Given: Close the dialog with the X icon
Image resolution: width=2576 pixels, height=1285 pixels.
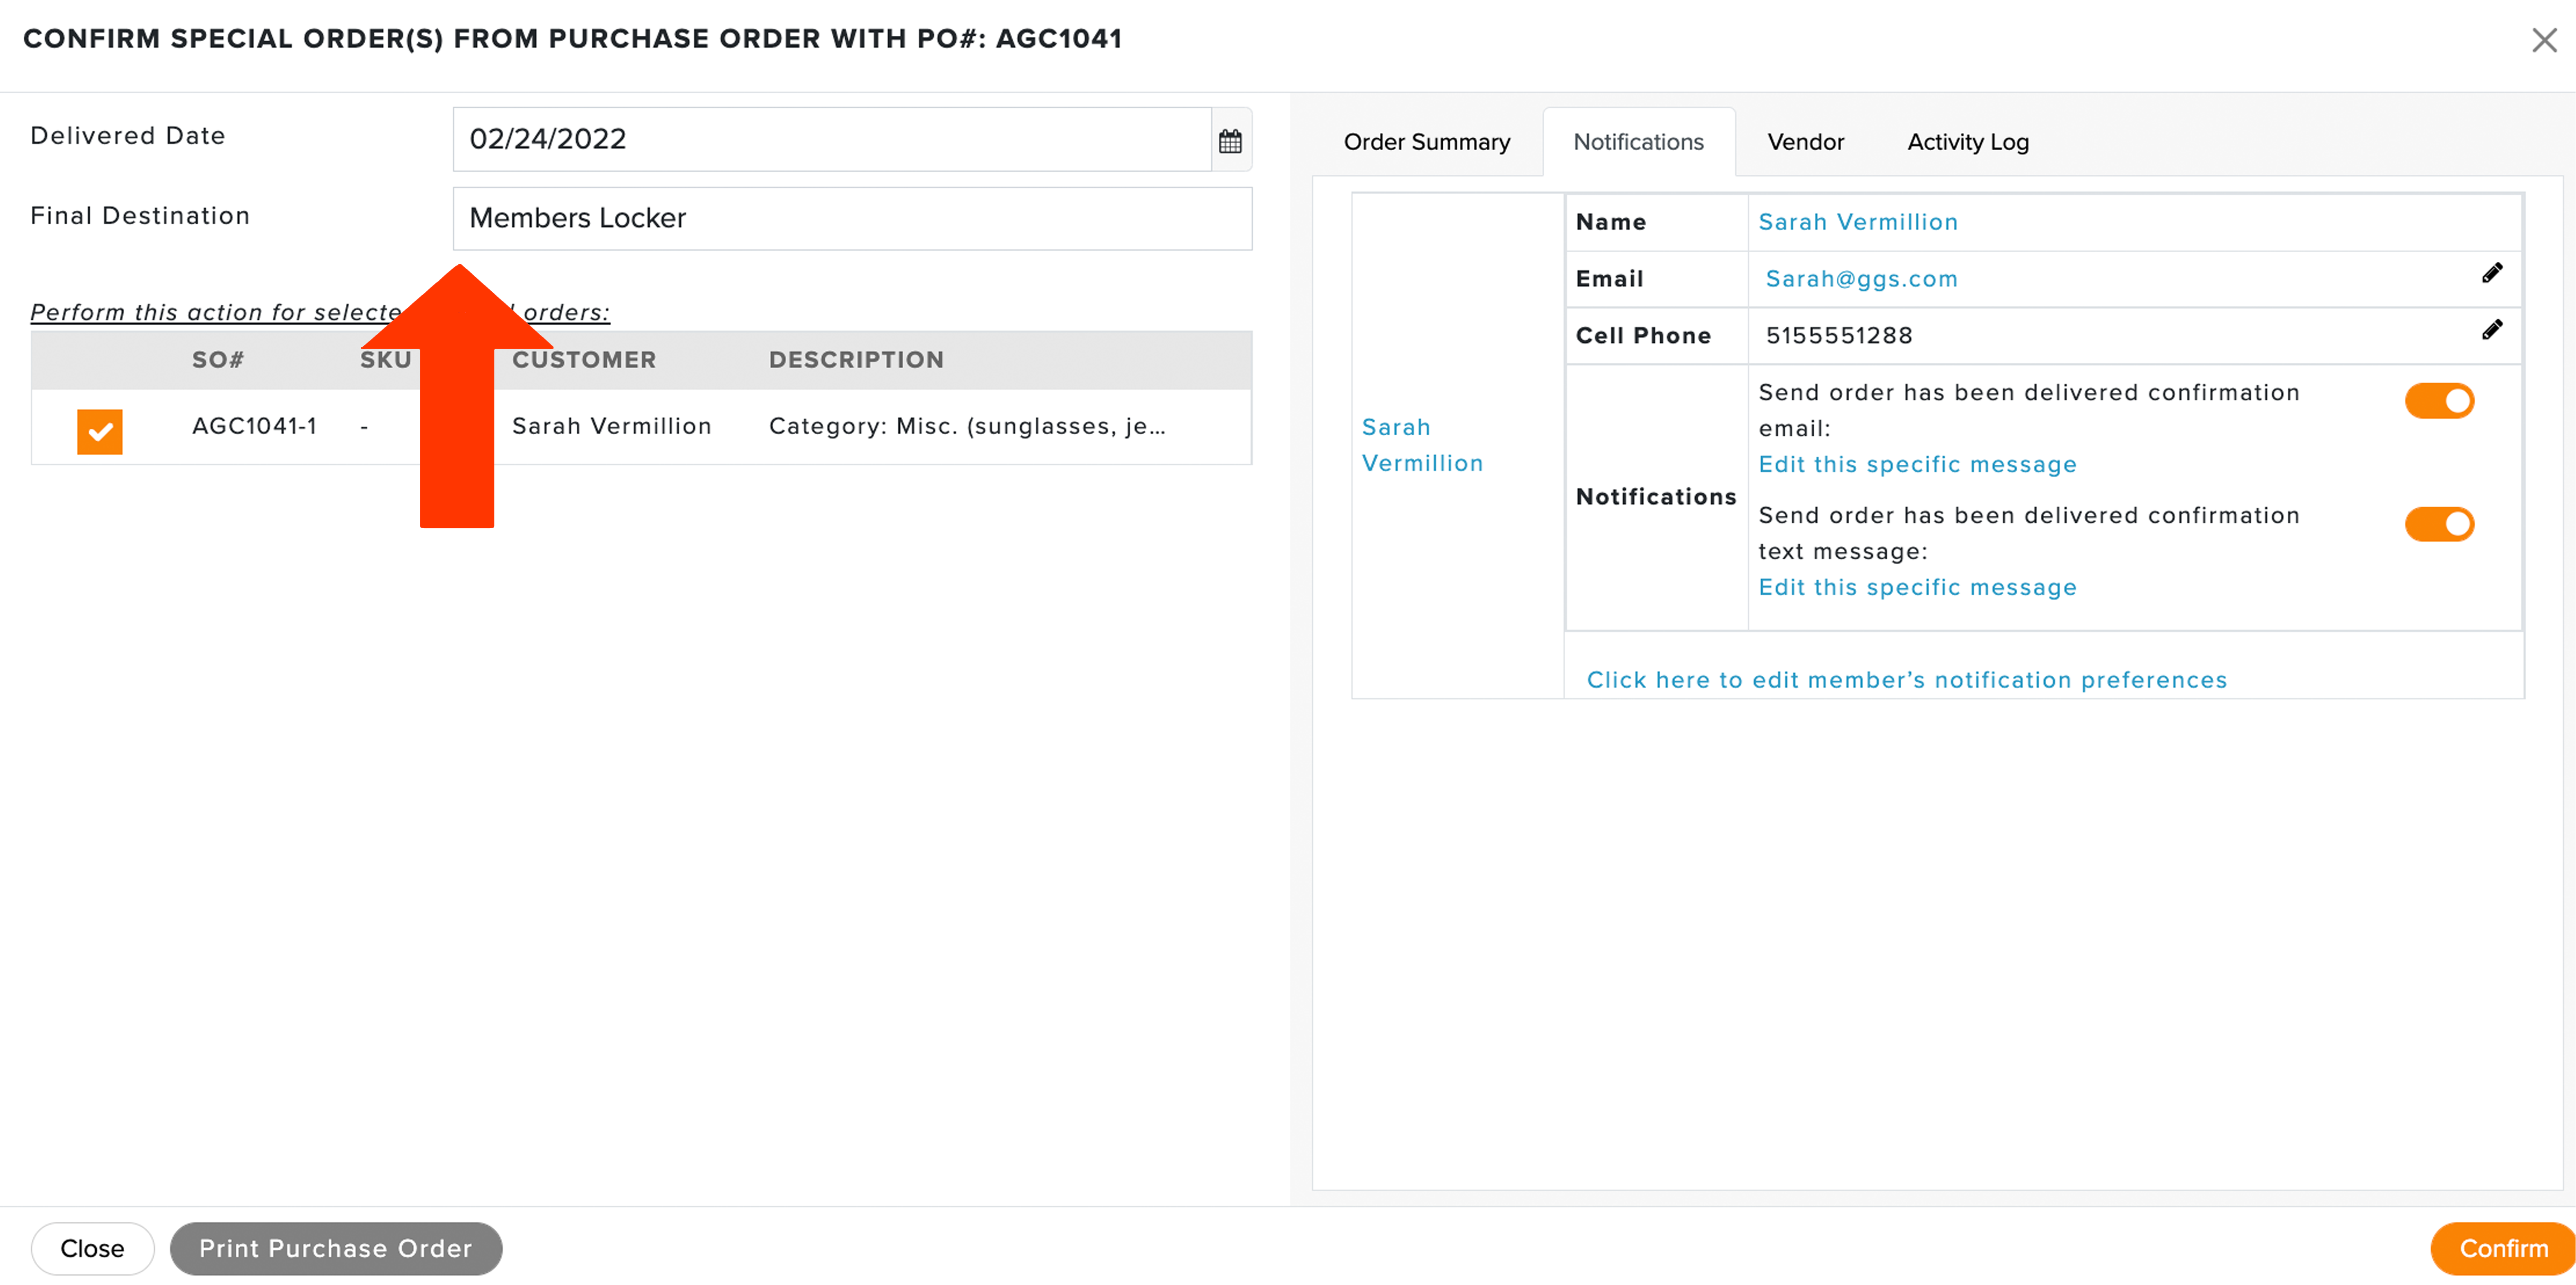Looking at the screenshot, I should [x=2543, y=40].
